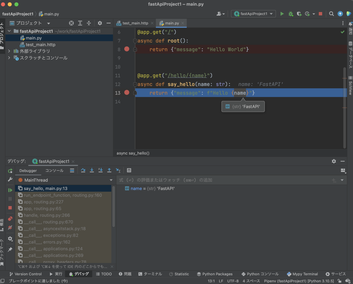Screen dimensions: 353x284
Task: Click the green inspection checkmark in the editor
Action: point(342,32)
